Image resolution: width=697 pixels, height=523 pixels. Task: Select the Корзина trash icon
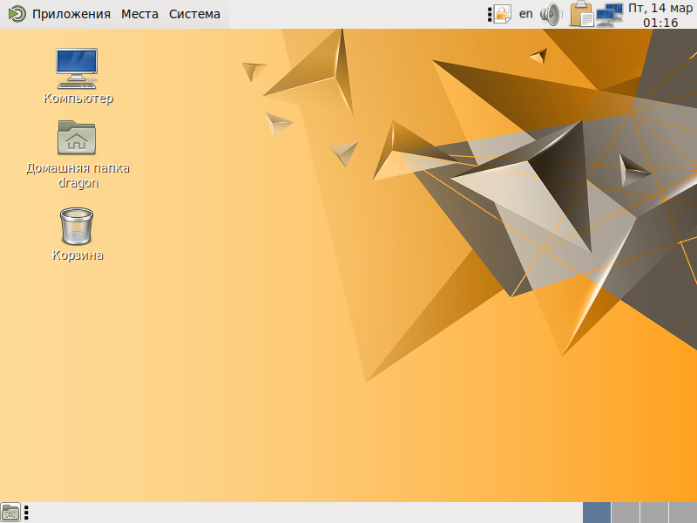pyautogui.click(x=78, y=234)
